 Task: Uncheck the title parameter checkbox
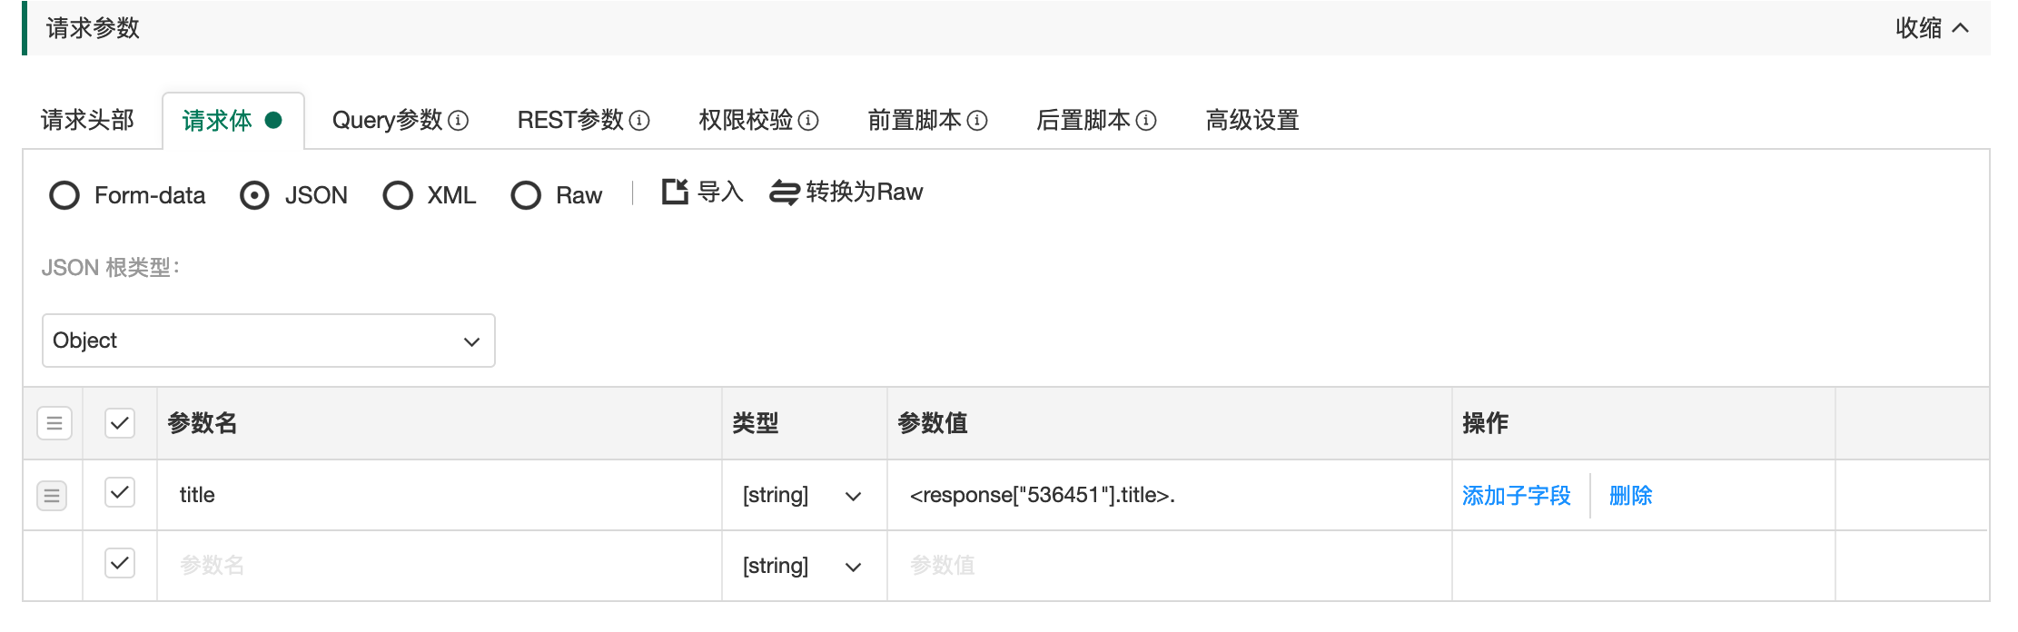120,493
